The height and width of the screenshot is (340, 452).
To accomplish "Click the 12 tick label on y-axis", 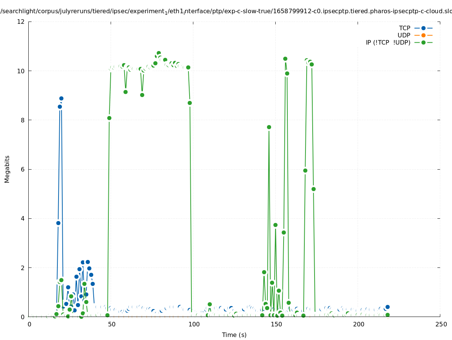I will coord(21,22).
